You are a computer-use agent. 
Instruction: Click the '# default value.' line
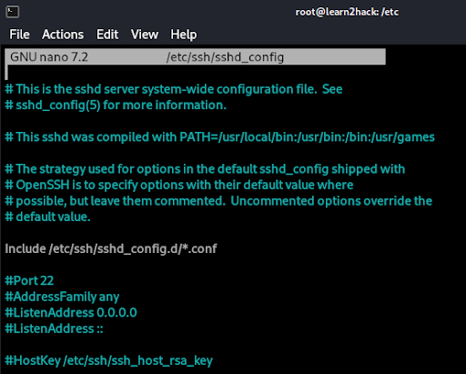[x=47, y=217]
